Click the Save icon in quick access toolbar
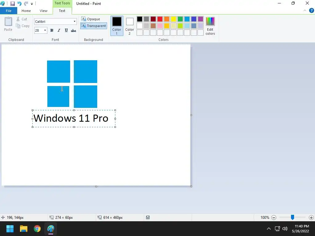315x236 pixels. point(12,4)
